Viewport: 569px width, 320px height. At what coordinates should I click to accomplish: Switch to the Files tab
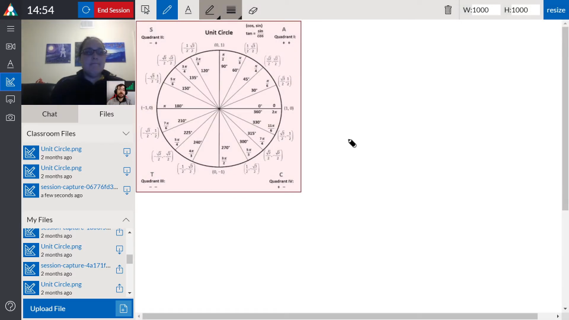pyautogui.click(x=107, y=114)
